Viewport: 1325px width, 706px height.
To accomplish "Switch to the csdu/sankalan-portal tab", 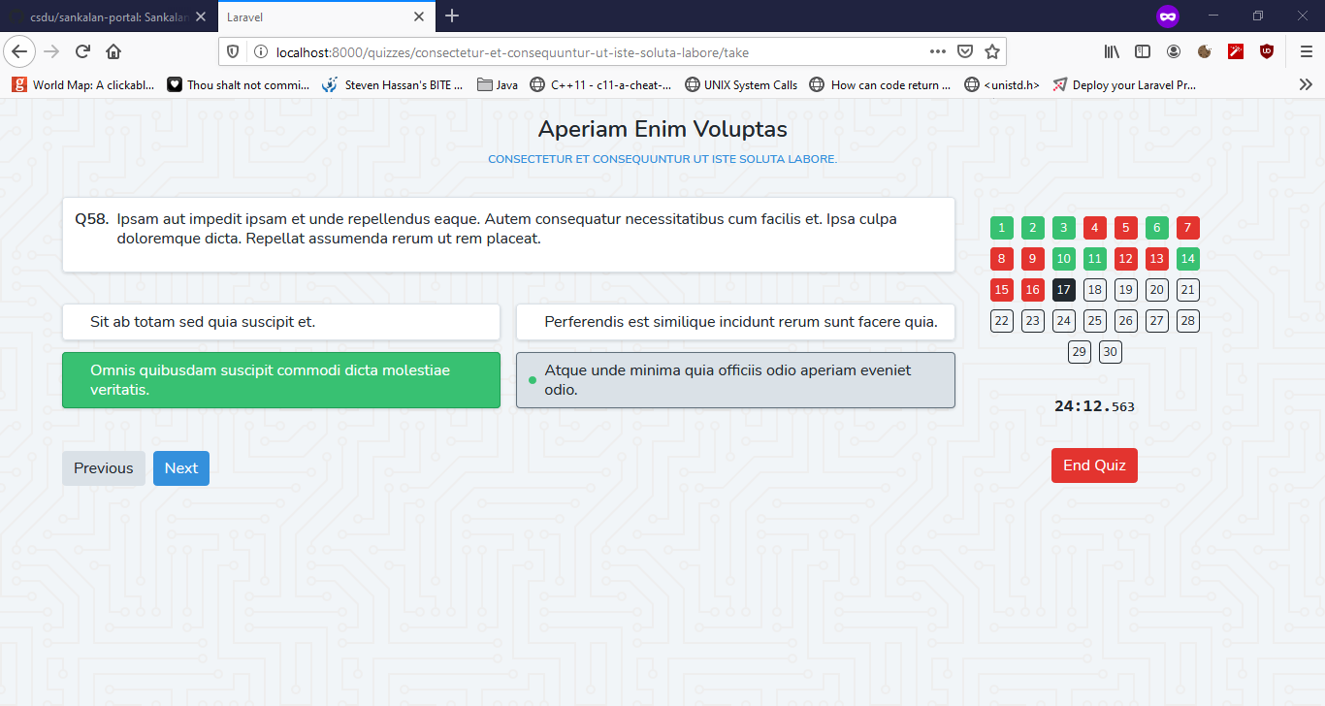I will click(x=108, y=16).
